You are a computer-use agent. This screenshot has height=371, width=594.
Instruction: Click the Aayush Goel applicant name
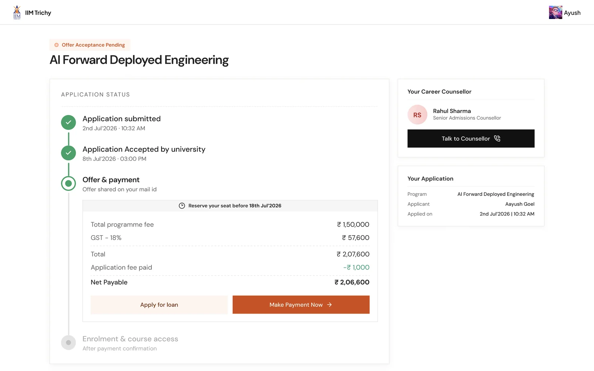pos(520,204)
